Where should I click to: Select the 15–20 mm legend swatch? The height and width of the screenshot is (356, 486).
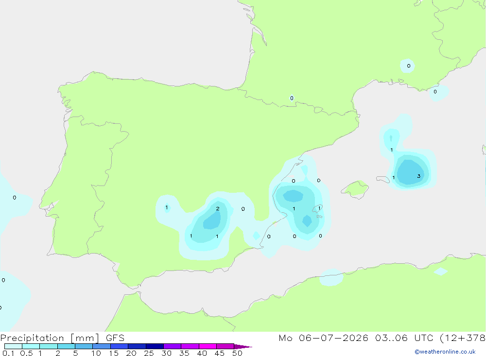point(119,346)
